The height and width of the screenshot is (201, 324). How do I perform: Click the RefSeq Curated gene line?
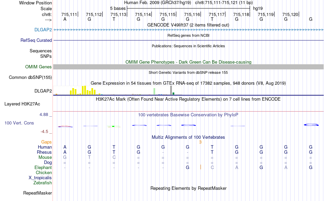pos(188,40)
